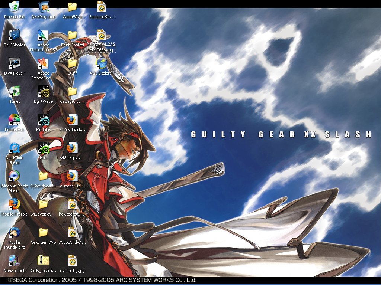Screen dimensions: 381x285
Task: Select the DV0505hdvA JPG beside Next Gen DVD
Action: pyautogui.click(x=73, y=233)
